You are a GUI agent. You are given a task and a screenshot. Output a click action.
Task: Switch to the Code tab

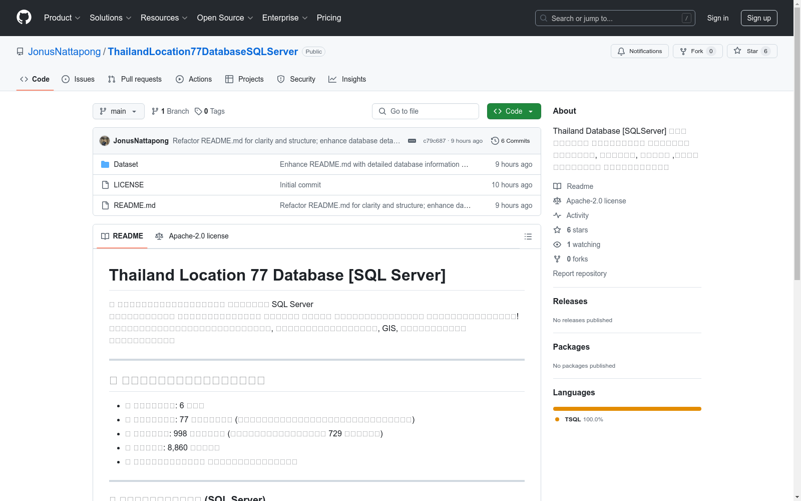(x=35, y=79)
